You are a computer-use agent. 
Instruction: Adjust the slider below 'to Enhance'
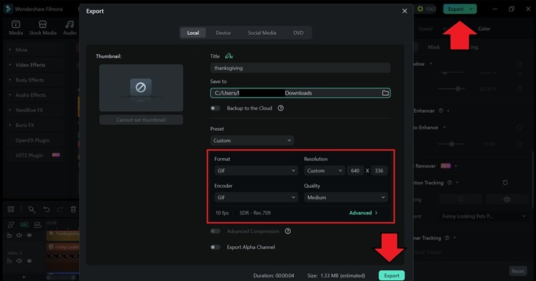(x=452, y=144)
